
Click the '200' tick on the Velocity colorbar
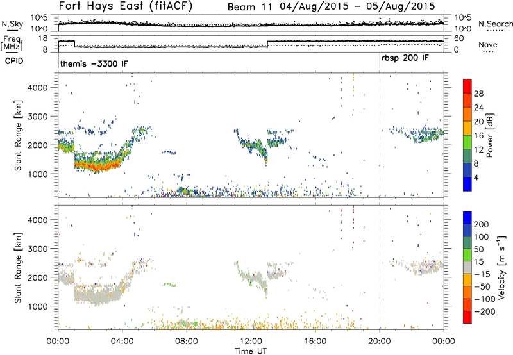click(482, 224)
